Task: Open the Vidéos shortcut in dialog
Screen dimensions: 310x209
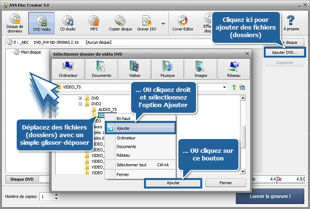Action: 134,69
